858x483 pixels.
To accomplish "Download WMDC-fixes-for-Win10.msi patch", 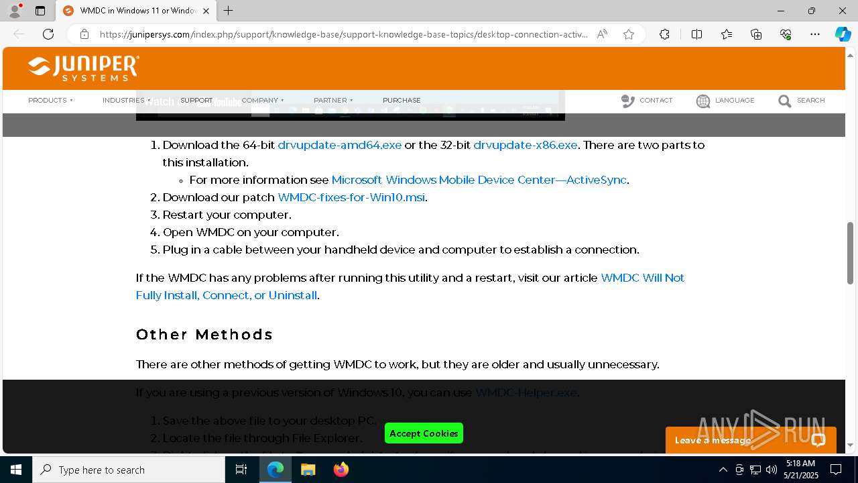I will click(x=351, y=197).
